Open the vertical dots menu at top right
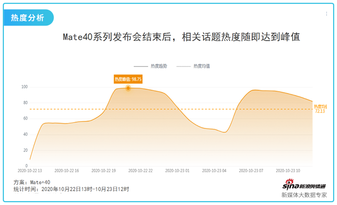This screenshot has height=205, width=337. pos(326,14)
